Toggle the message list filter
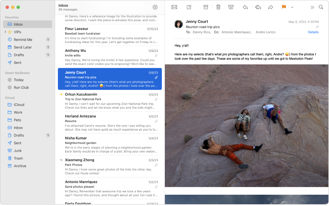Image resolution: width=329 pixels, height=206 pixels. tap(155, 7)
